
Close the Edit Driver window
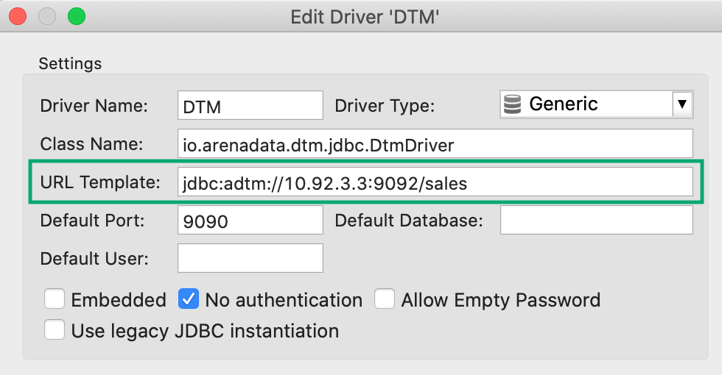(18, 15)
